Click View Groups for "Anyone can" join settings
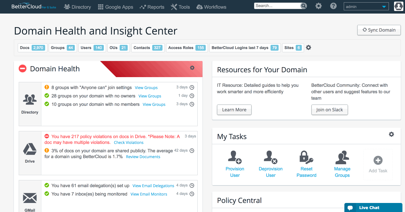 click(146, 88)
